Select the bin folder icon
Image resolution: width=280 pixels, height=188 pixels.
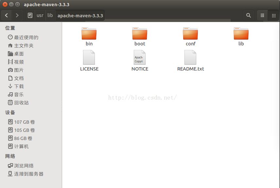89,34
